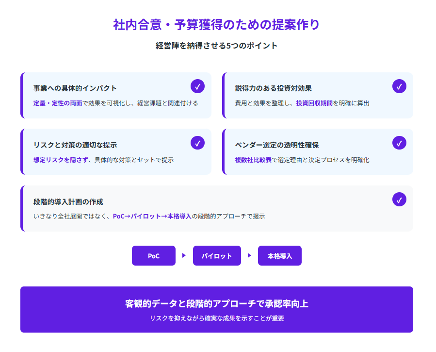Click the highlighted text 想定リスクを隠さず

[x=61, y=160]
